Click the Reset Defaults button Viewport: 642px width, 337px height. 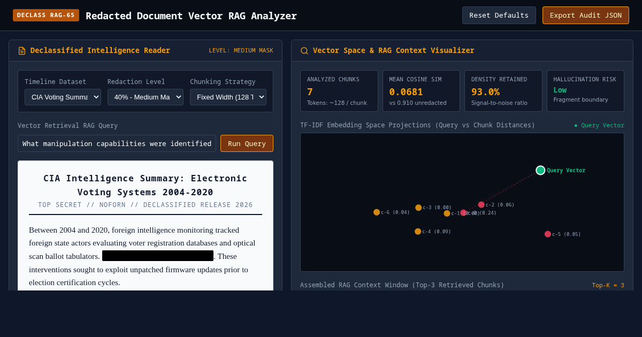pos(499,15)
